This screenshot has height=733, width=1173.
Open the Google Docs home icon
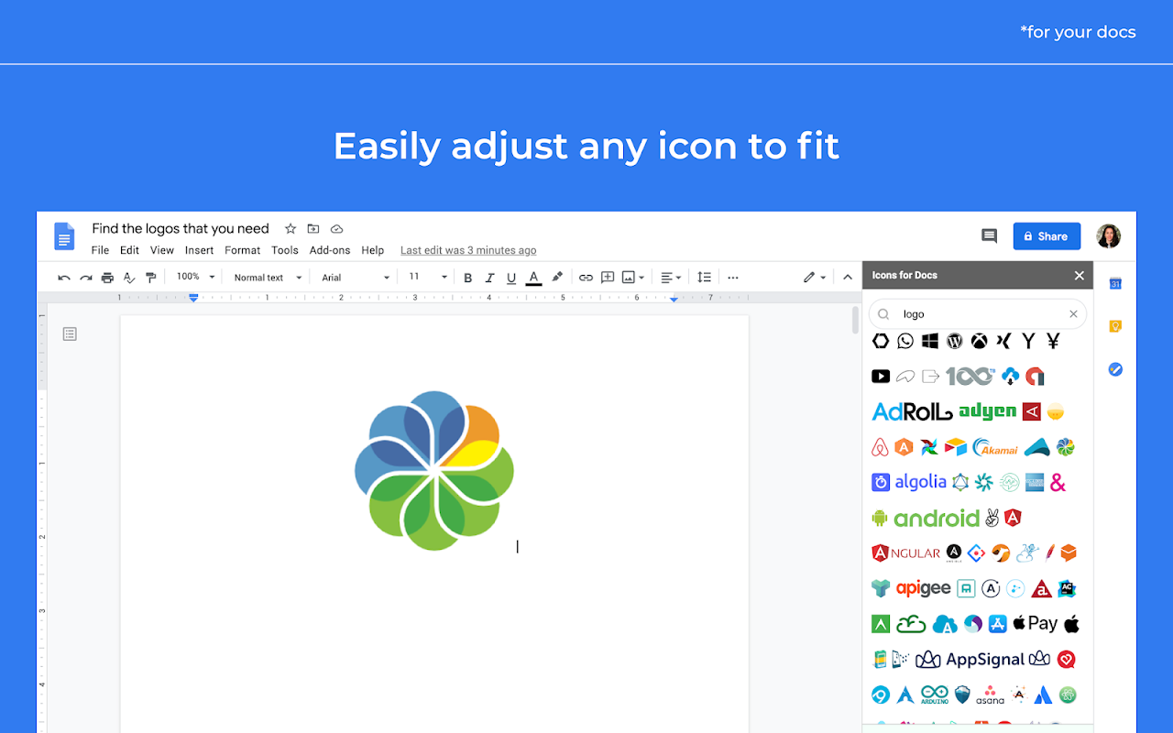tap(63, 236)
